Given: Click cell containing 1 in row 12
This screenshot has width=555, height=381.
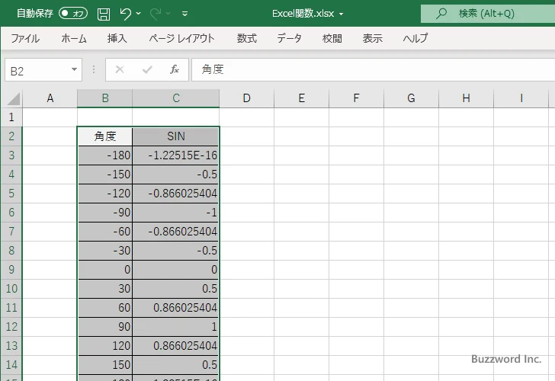Looking at the screenshot, I should 176,327.
